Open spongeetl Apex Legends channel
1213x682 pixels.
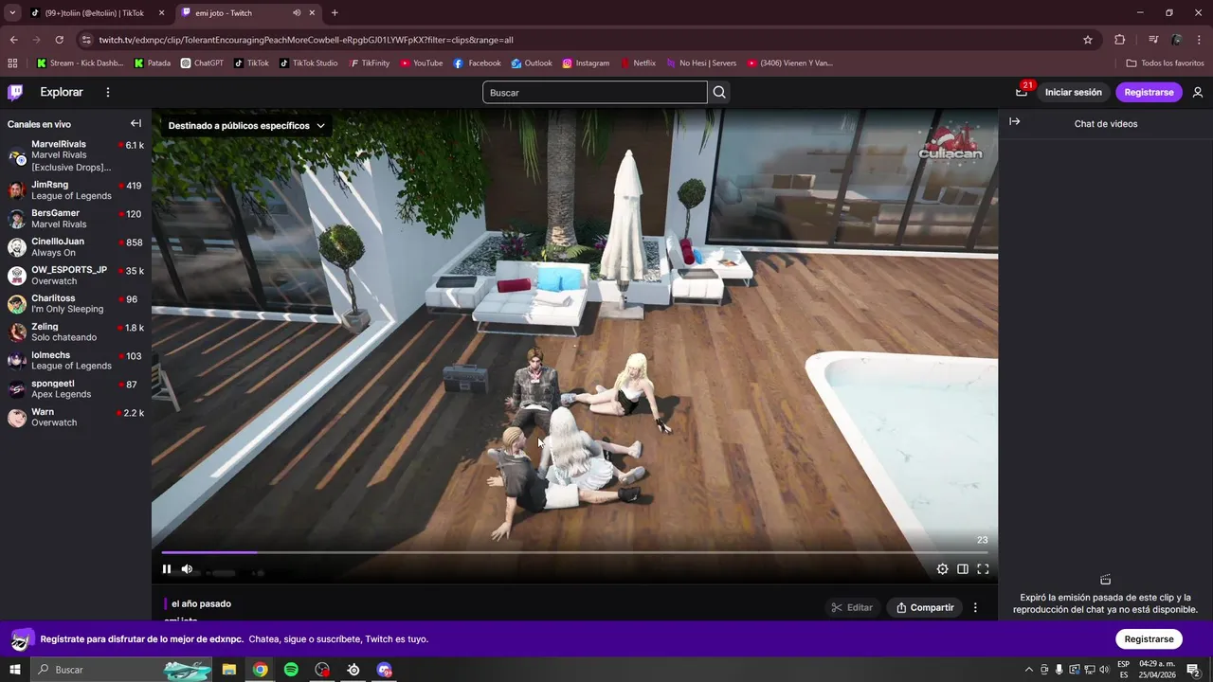76,389
